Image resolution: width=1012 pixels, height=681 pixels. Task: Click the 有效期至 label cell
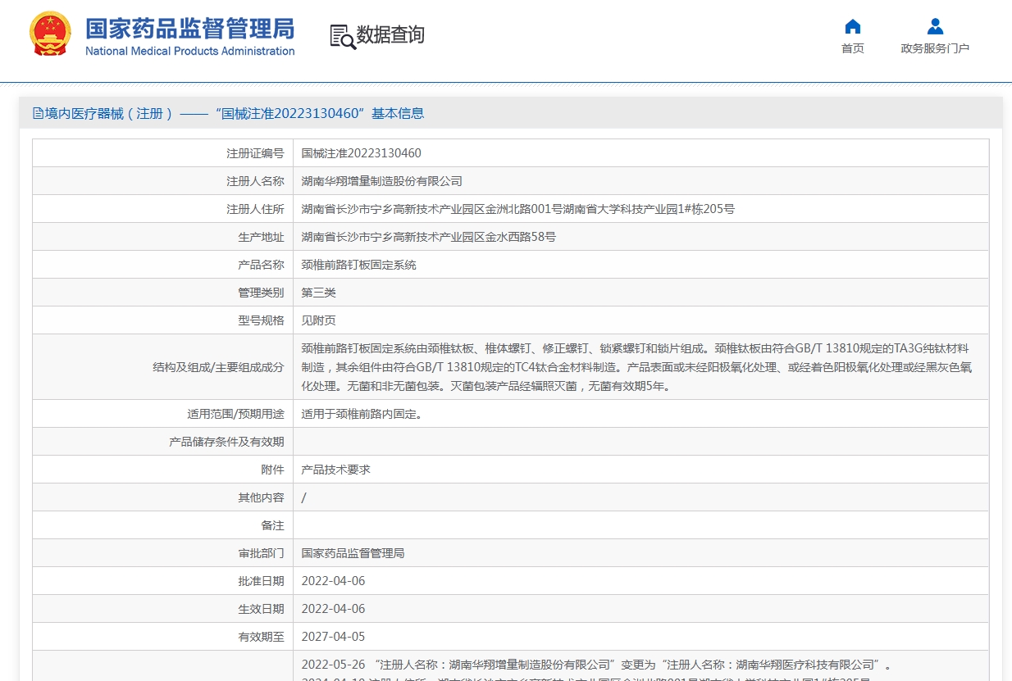pyautogui.click(x=162, y=637)
